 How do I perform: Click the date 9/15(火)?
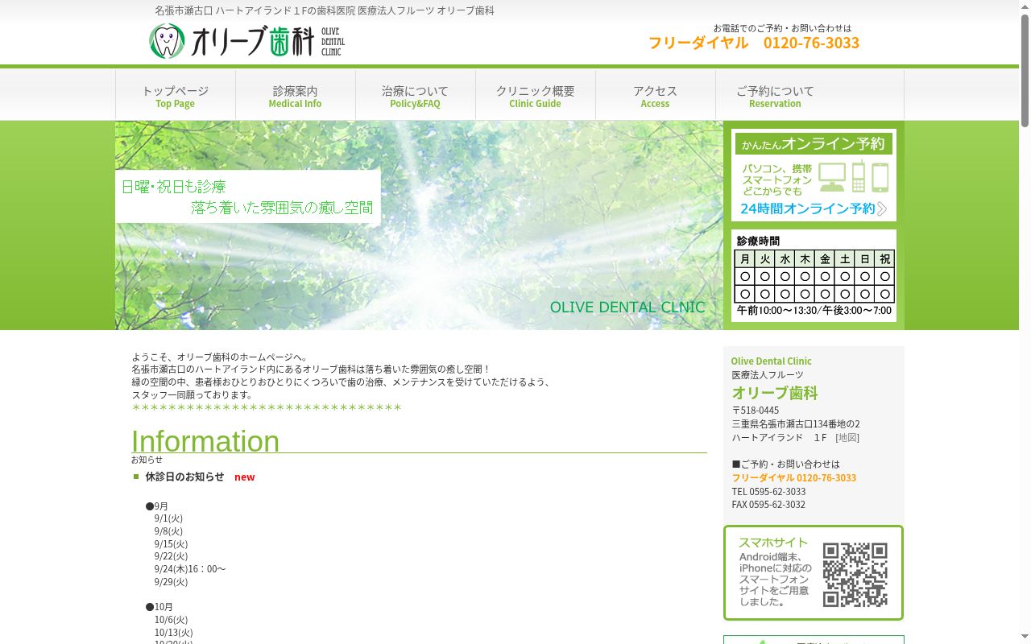171,544
